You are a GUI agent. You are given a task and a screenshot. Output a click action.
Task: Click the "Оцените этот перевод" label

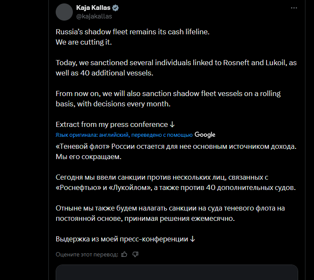click(x=87, y=255)
